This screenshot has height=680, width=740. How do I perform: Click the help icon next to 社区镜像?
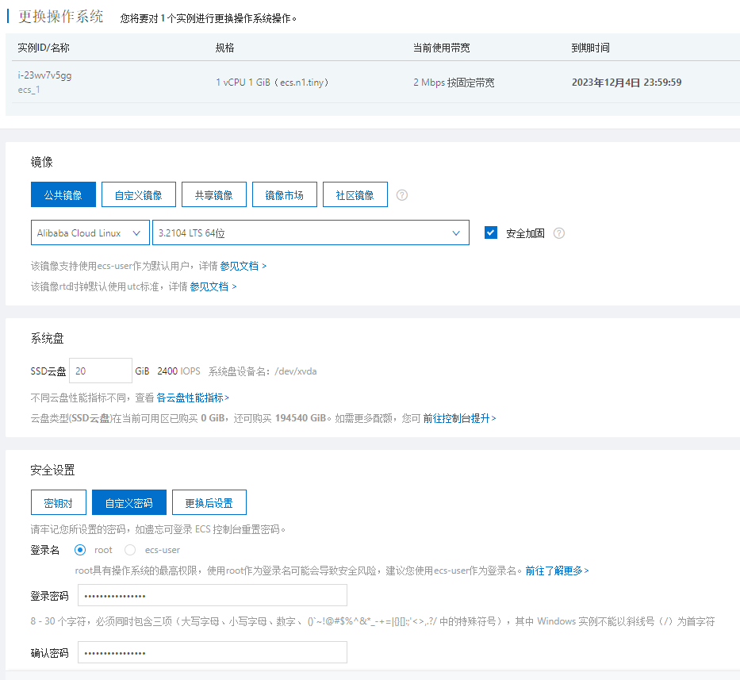point(402,195)
